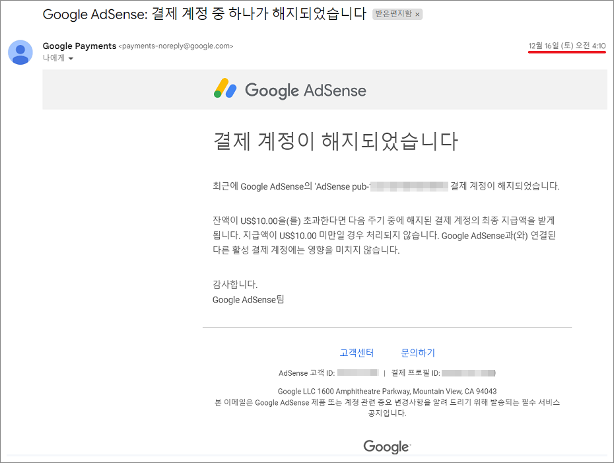
Task: Click the paragraph mentioning 잔액이 US$10.00
Action: (x=384, y=235)
